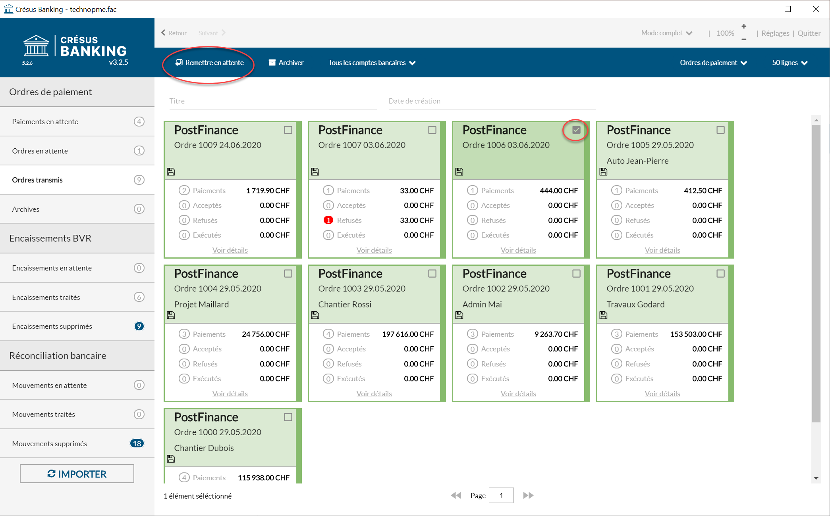Click the count badge for Encaissements traités

click(139, 297)
